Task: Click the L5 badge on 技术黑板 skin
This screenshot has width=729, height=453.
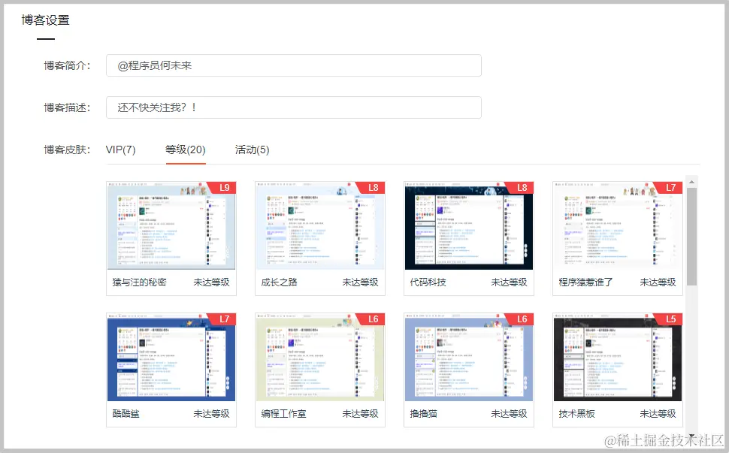Action: pyautogui.click(x=671, y=319)
